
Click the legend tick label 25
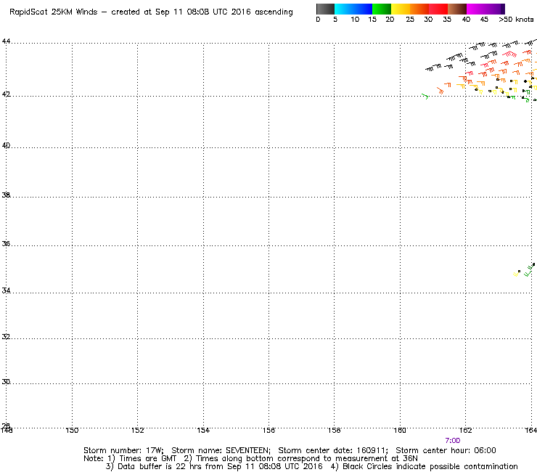coord(410,20)
